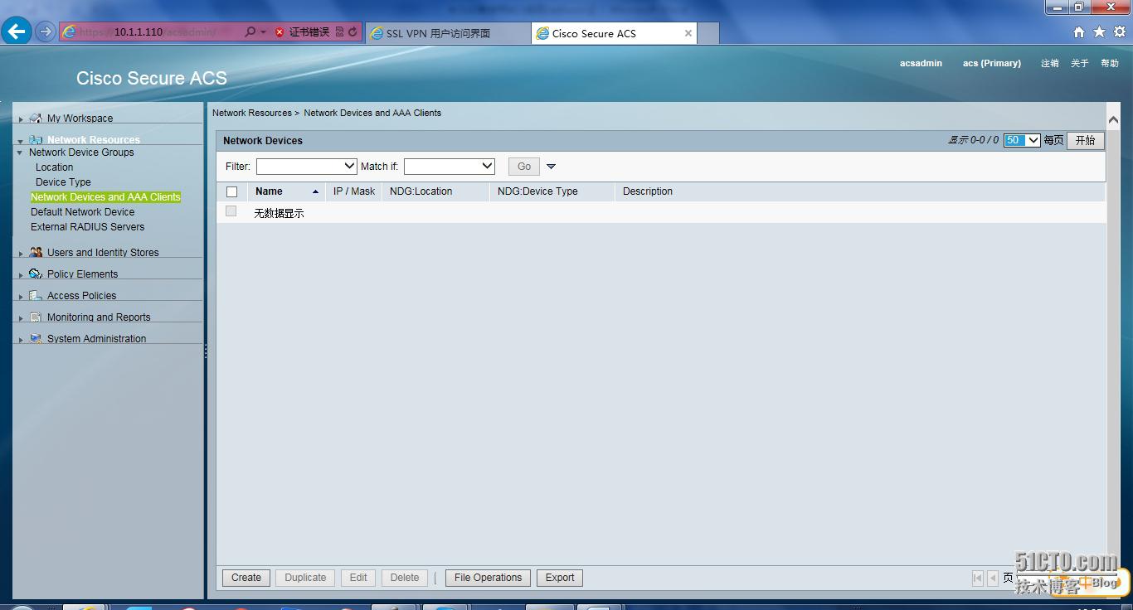This screenshot has width=1133, height=610.
Task: Click the Policy Elements icon
Action: (36, 274)
